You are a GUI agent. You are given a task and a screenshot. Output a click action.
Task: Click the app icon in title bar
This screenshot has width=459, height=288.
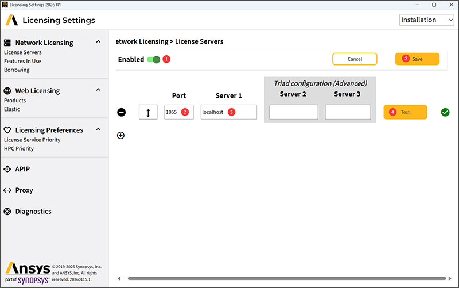coord(5,5)
